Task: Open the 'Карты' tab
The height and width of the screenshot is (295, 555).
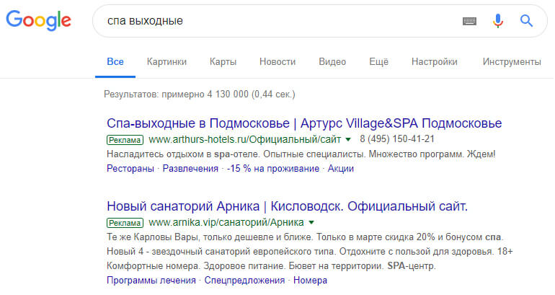Action: pos(223,61)
